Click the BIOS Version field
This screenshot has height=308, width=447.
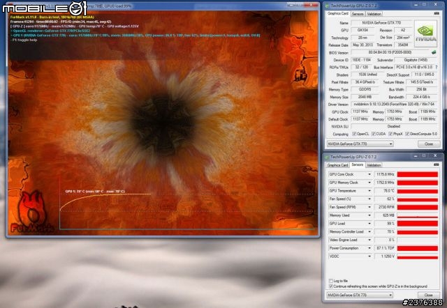coord(390,52)
